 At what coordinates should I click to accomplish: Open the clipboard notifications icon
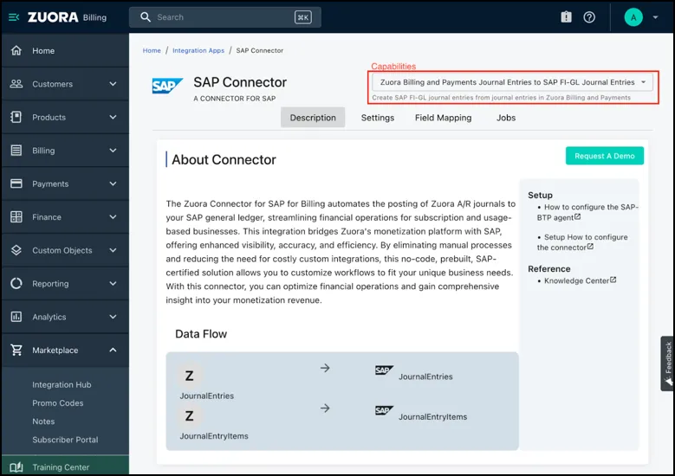566,17
